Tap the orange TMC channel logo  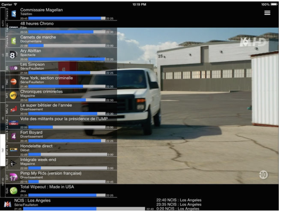coord(14,82)
